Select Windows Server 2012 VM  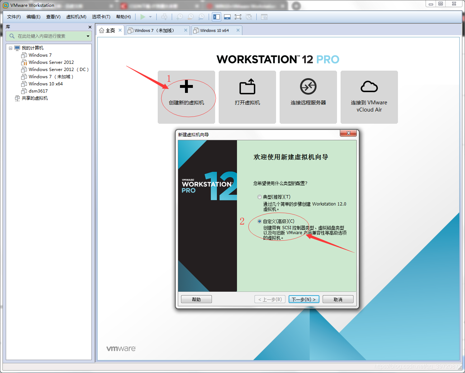pyautogui.click(x=51, y=62)
